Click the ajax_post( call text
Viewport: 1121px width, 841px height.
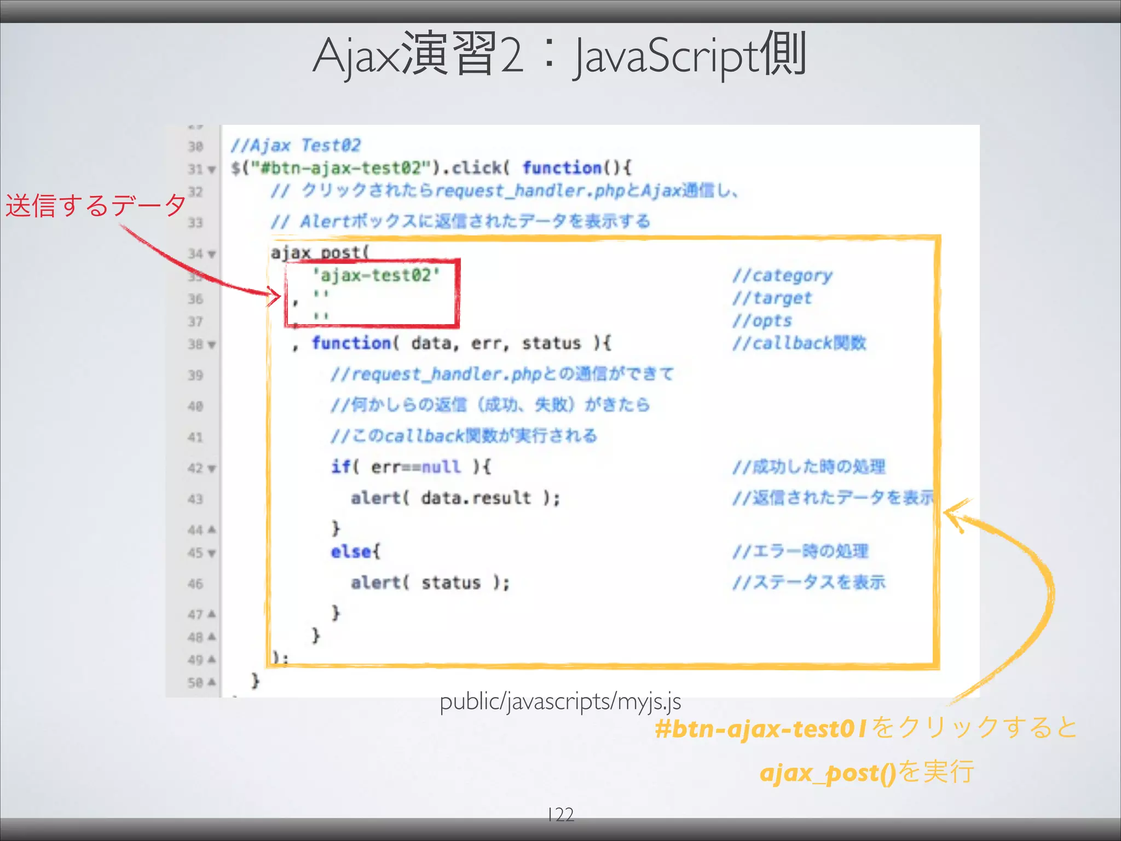click(321, 252)
